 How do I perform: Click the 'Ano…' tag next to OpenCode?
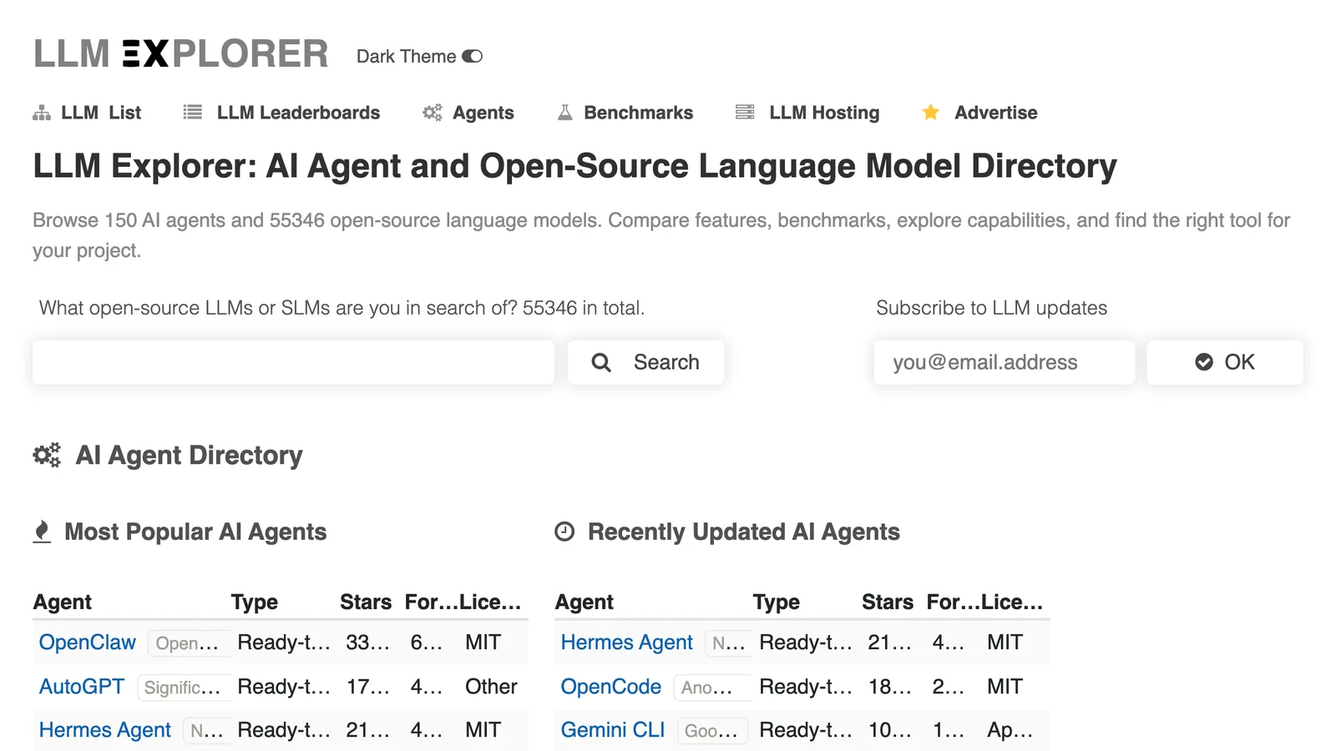pos(711,688)
